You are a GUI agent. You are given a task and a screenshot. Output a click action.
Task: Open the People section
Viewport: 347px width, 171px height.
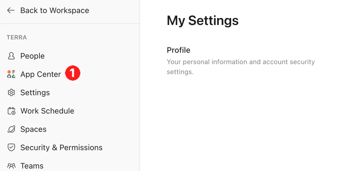tap(32, 56)
